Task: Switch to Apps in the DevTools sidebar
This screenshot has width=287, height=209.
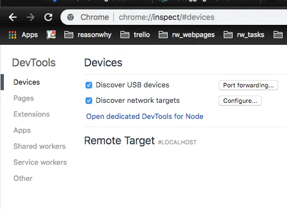Action: [22, 130]
